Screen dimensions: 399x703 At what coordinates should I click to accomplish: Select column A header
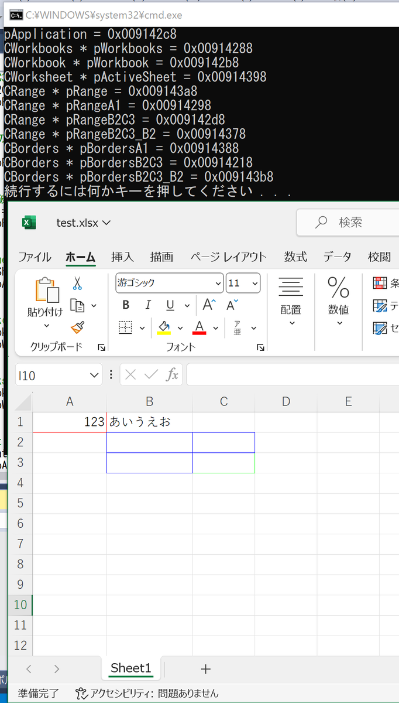70,401
